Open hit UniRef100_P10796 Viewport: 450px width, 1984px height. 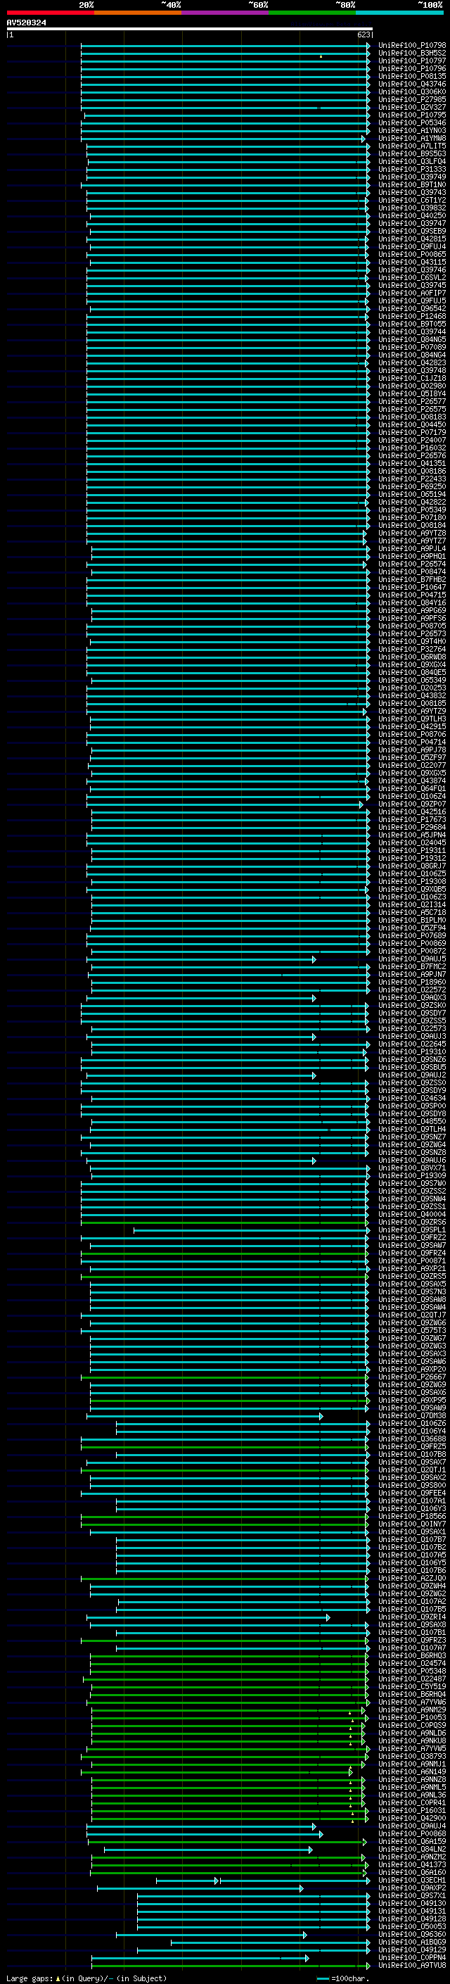[x=412, y=68]
